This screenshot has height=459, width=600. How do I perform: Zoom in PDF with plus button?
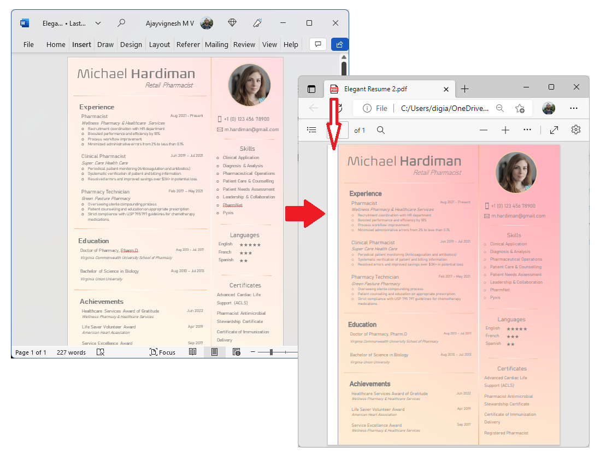[x=505, y=130]
